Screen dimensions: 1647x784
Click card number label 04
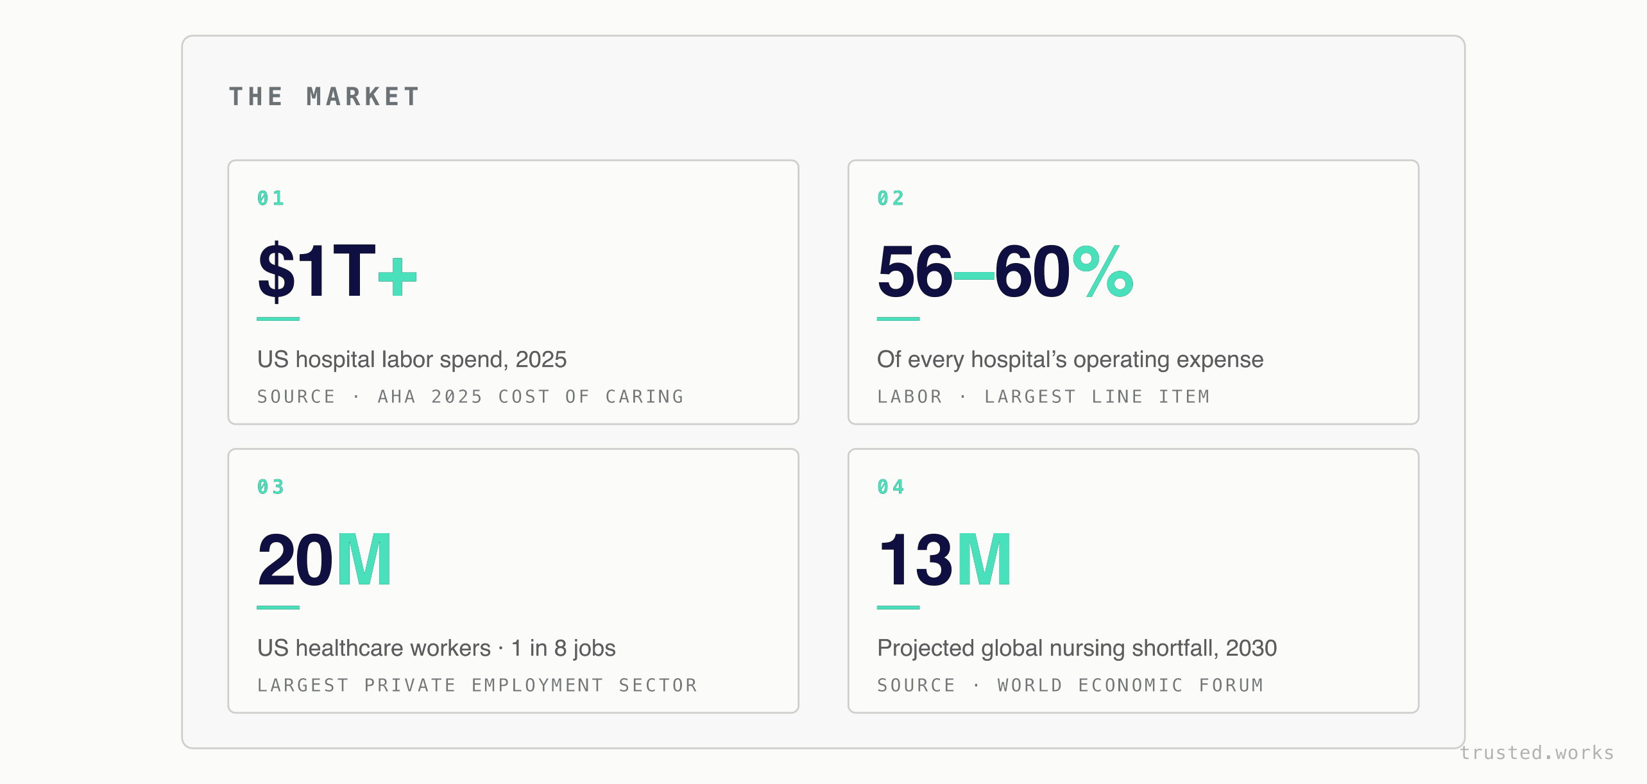point(891,487)
